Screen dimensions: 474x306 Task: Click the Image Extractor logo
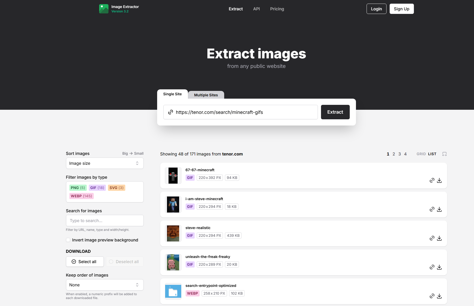pos(104,9)
